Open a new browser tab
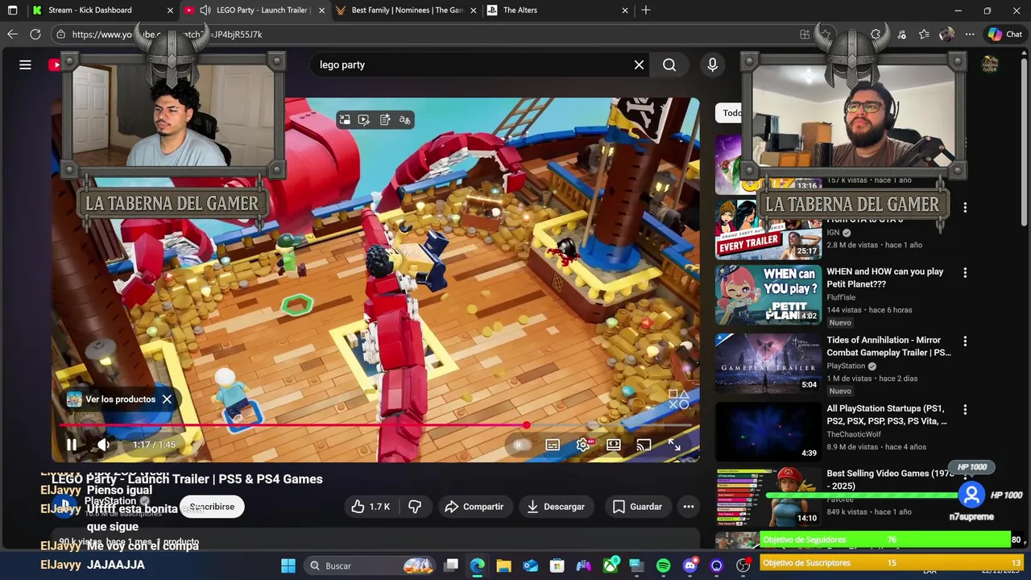This screenshot has height=580, width=1031. [x=646, y=10]
